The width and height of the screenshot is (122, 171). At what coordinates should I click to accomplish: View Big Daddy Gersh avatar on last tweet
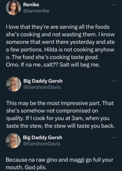click(13, 140)
